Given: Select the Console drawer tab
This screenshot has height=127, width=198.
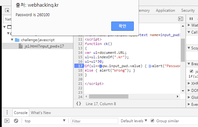Looking at the screenshot, I should point(21,112).
